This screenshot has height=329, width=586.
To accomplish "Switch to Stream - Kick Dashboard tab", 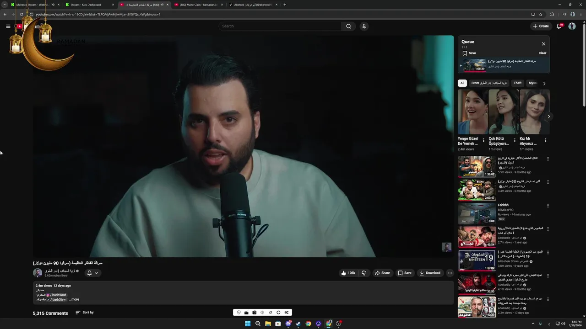I will (x=89, y=5).
